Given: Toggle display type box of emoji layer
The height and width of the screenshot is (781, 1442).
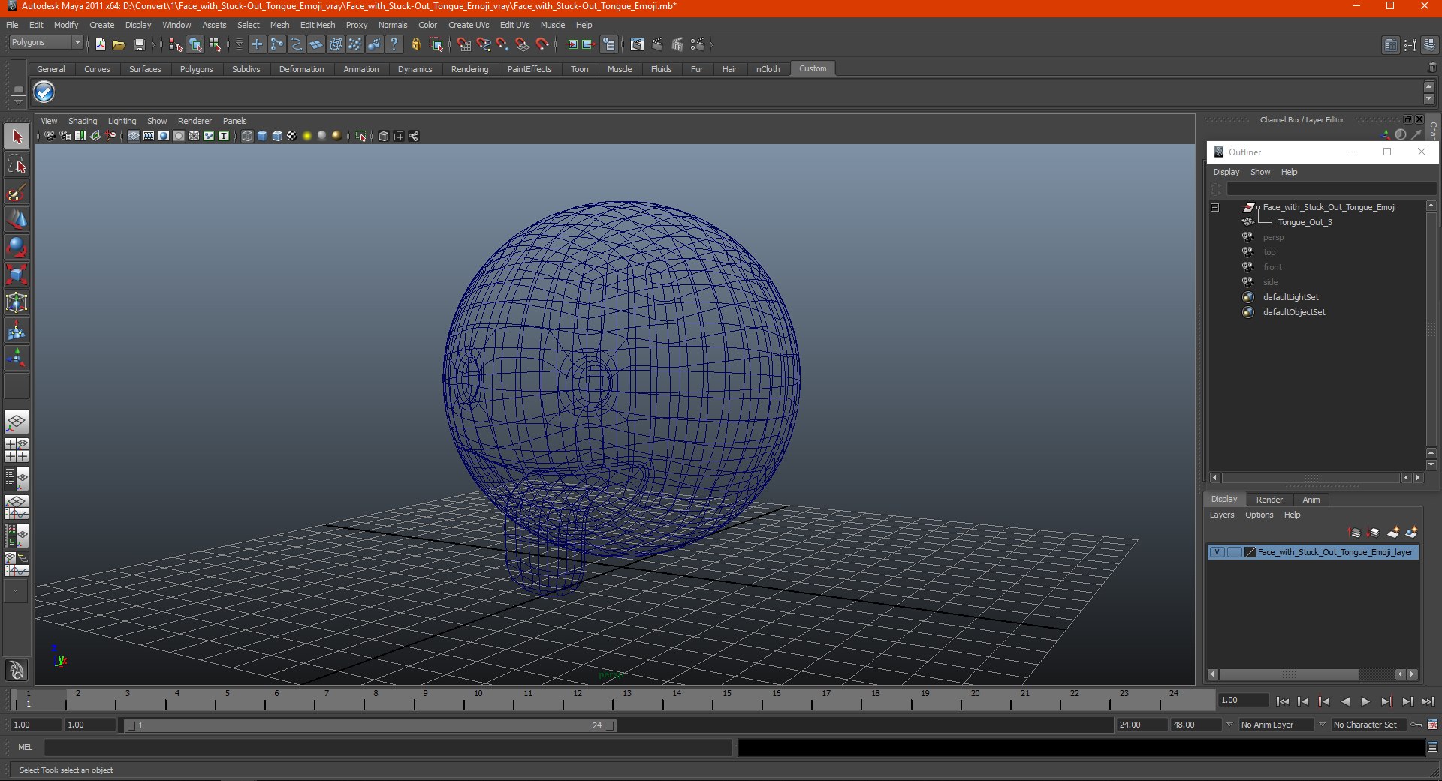Looking at the screenshot, I should click(x=1234, y=552).
